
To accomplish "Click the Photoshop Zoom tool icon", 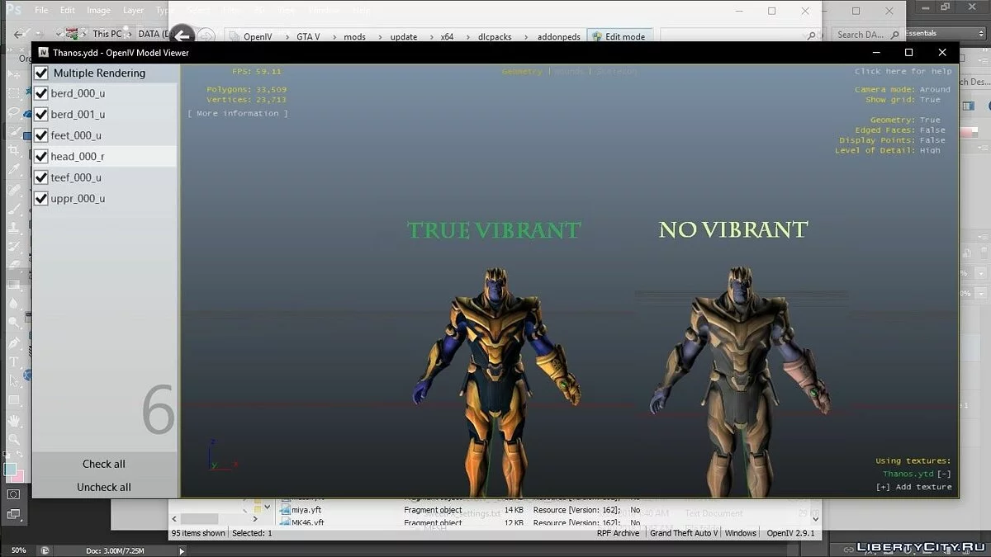I will 14,439.
